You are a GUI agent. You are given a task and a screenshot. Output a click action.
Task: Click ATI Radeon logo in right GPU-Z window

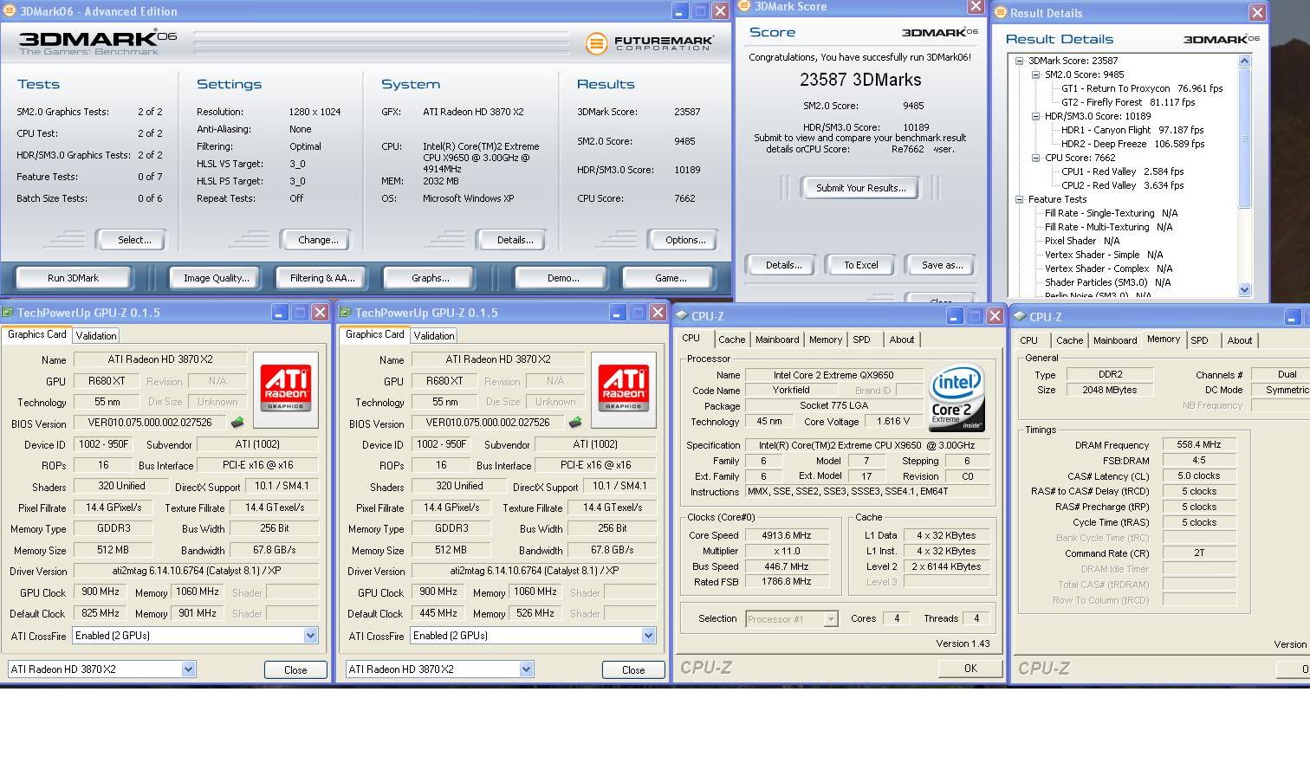pos(623,389)
